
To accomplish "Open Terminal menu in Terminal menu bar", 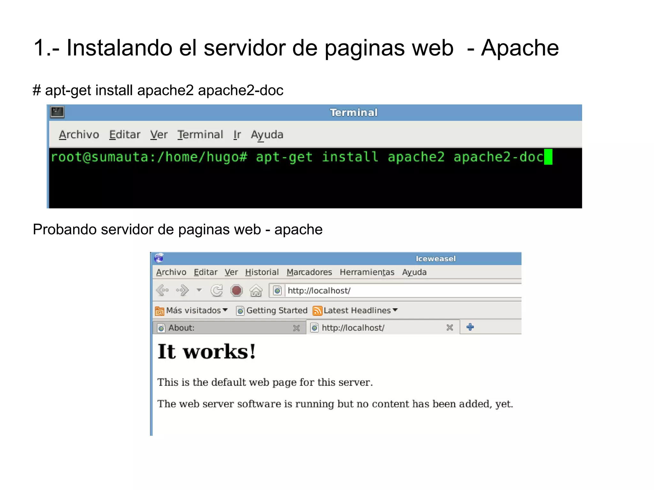I will [200, 135].
